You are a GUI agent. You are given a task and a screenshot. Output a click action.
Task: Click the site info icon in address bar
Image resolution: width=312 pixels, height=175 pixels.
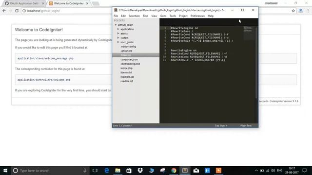[x=24, y=11]
